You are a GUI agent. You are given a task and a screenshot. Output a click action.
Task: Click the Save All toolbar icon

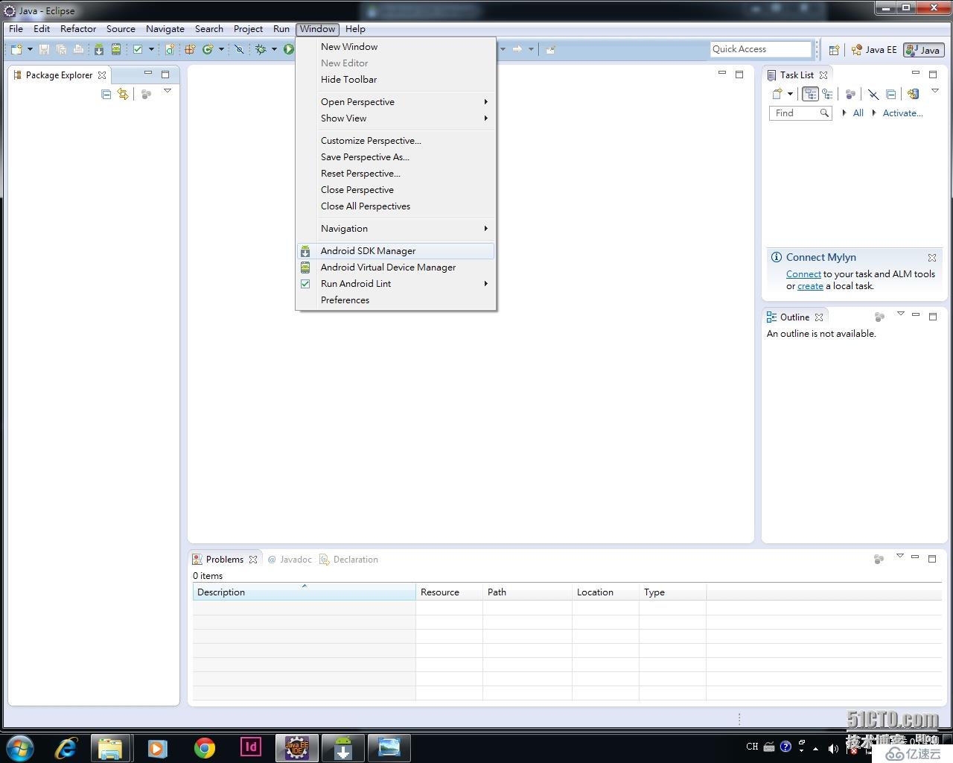pos(61,49)
